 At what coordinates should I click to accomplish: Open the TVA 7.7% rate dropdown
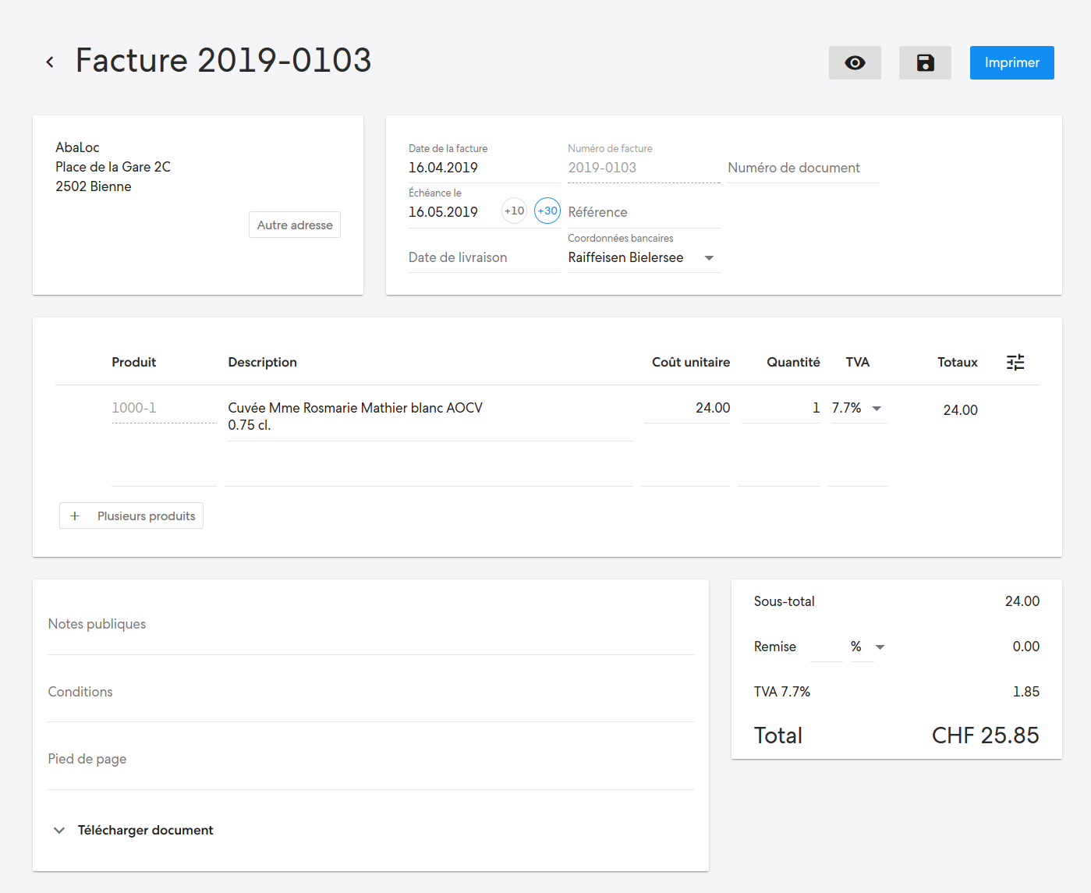[x=858, y=408]
